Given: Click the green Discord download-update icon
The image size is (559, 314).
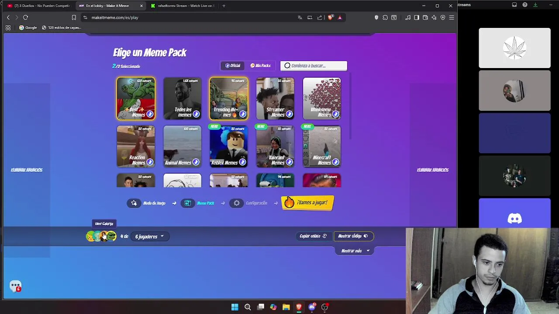Looking at the screenshot, I should click(x=535, y=5).
